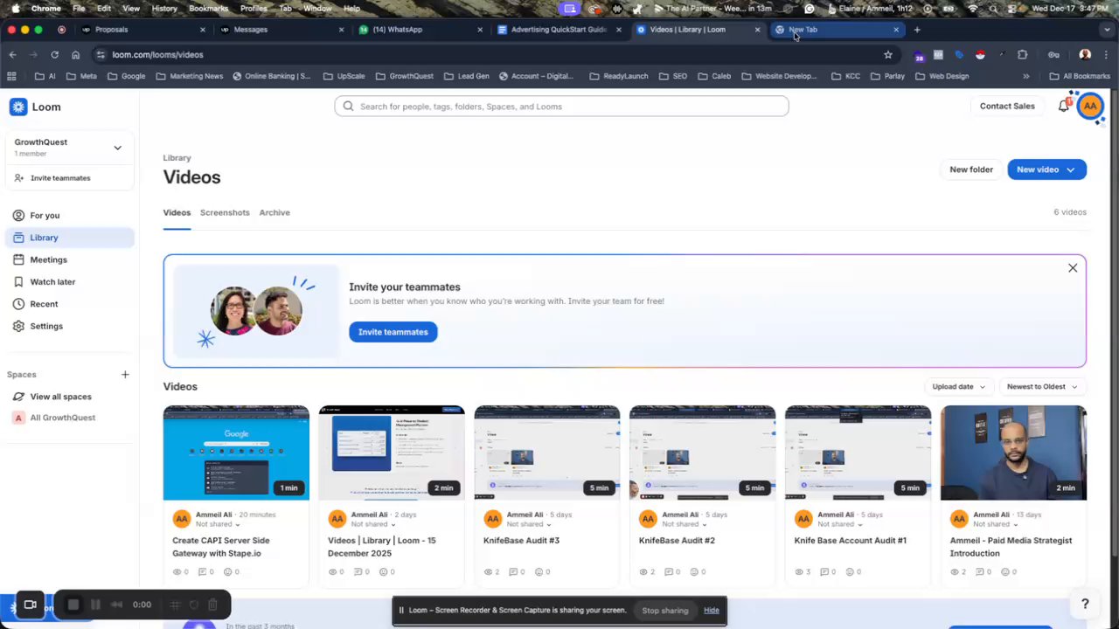Select the Videos tab under Library
Screen dimensions: 1119x629
[x=177, y=212]
